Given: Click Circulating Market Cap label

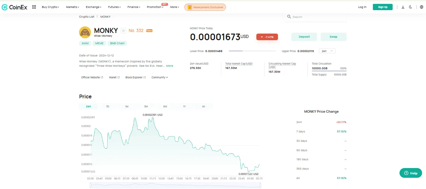Looking at the screenshot, I should pos(282,65).
